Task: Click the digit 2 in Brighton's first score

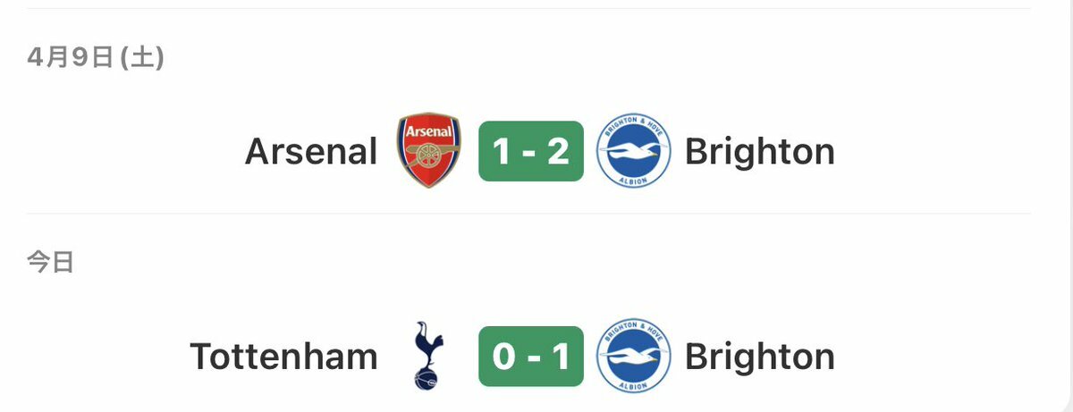Action: coord(559,152)
